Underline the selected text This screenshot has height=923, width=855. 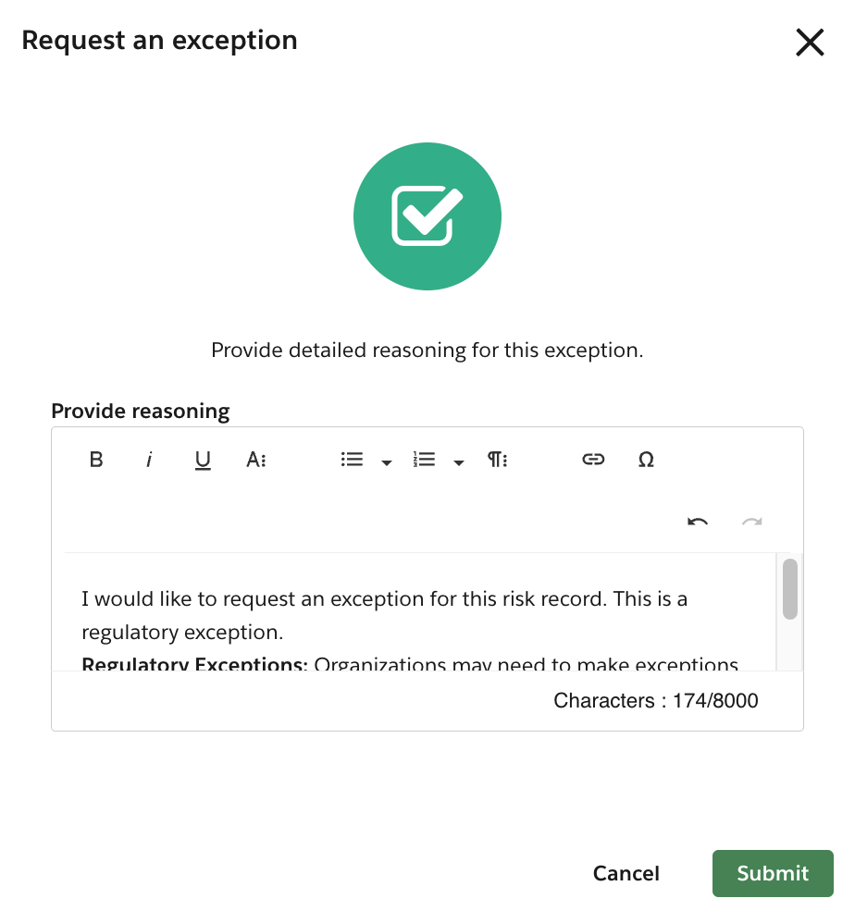tap(203, 460)
